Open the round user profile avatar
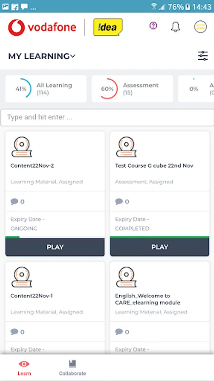The width and height of the screenshot is (214, 381). click(x=200, y=27)
